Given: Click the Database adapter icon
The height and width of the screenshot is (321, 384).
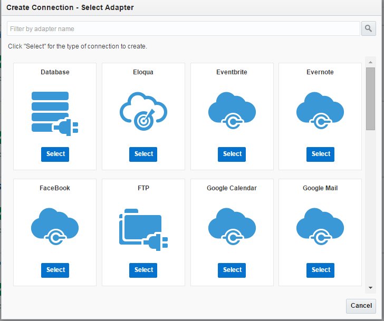Looking at the screenshot, I should 55,113.
